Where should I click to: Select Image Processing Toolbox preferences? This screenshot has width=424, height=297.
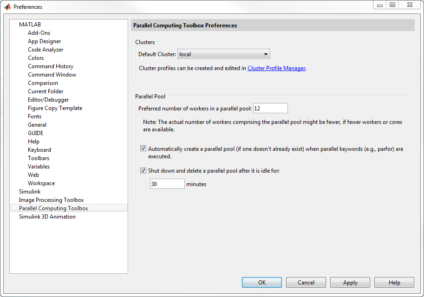pyautogui.click(x=51, y=200)
